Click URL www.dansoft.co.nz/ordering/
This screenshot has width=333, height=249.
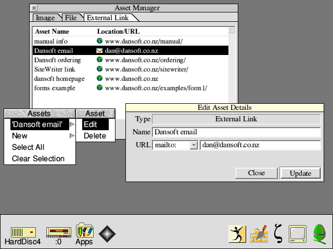click(146, 60)
